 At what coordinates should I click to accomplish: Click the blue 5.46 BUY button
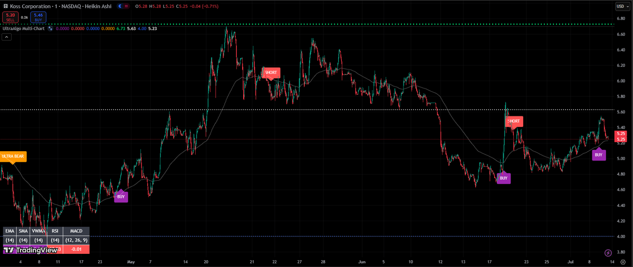coord(38,17)
